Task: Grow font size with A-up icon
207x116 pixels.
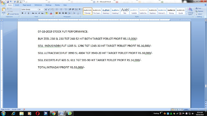Action: point(46,9)
